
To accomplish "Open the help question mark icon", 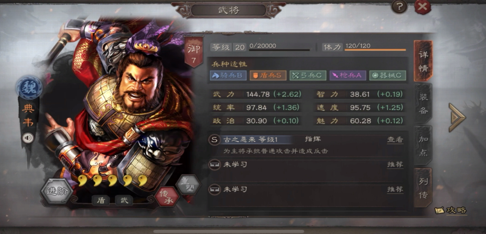I will (400, 6).
